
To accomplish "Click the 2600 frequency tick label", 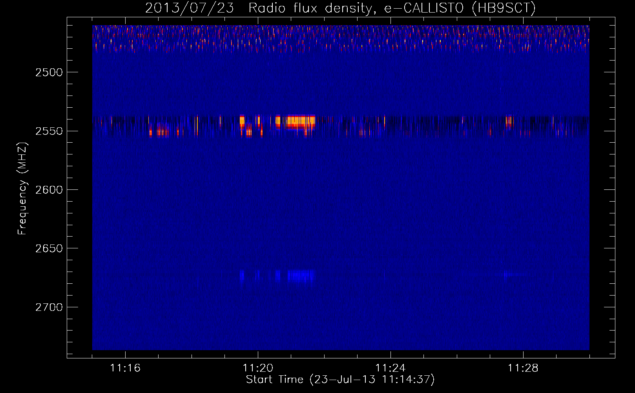I will 49,190.
